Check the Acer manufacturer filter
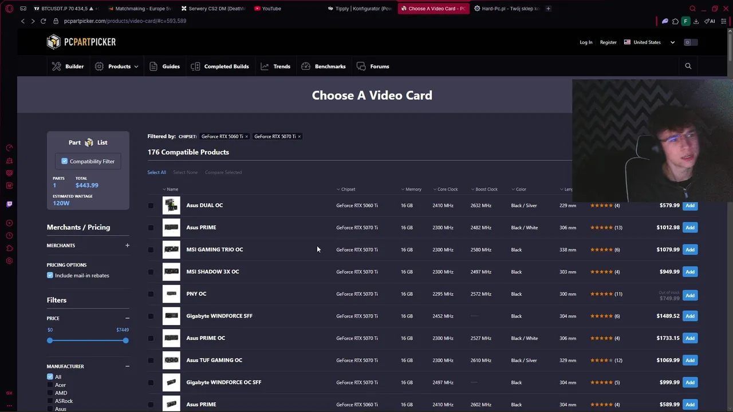 [50, 385]
